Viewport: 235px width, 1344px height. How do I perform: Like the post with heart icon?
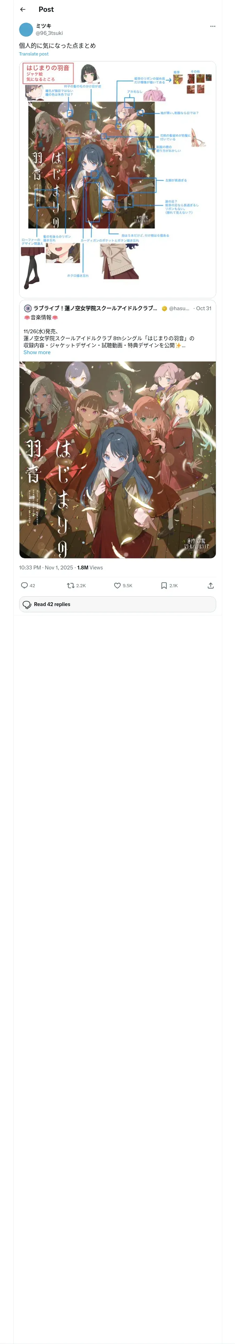pyautogui.click(x=117, y=585)
